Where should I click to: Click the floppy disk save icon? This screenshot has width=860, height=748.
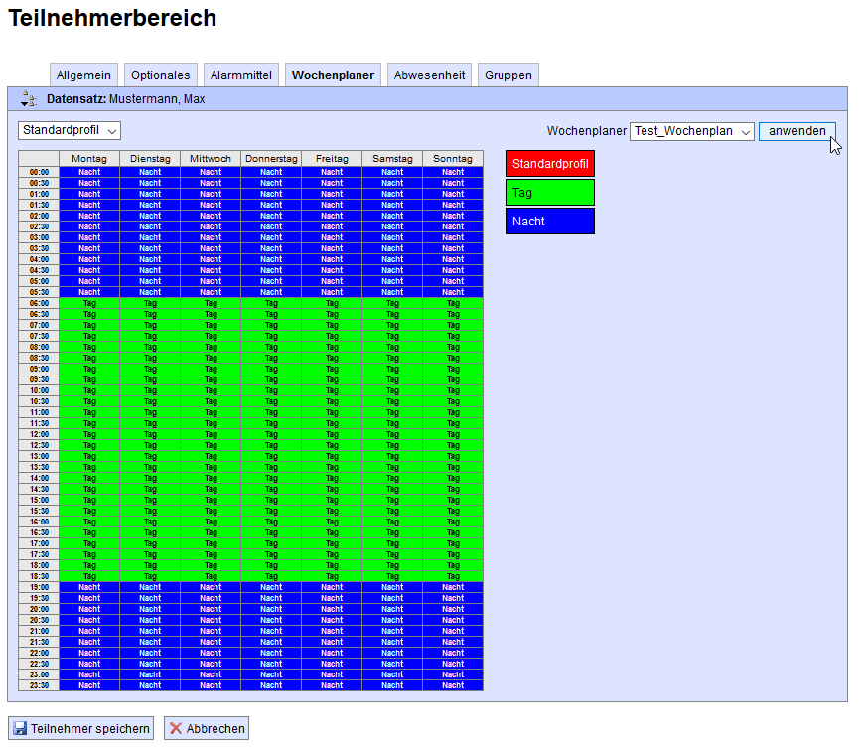coord(20,729)
